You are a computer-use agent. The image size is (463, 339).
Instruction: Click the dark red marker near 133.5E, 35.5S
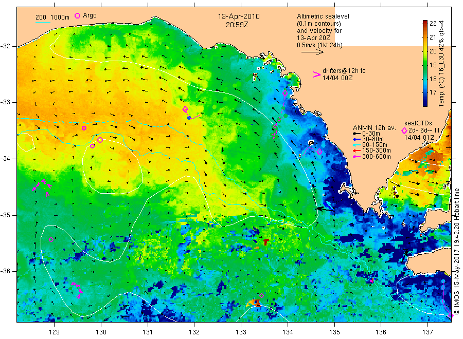pyautogui.click(x=266, y=242)
